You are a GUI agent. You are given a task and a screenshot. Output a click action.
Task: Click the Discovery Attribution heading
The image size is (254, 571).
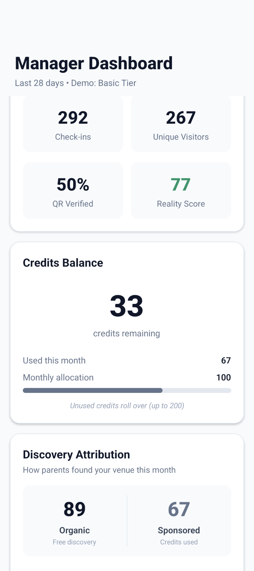click(76, 454)
